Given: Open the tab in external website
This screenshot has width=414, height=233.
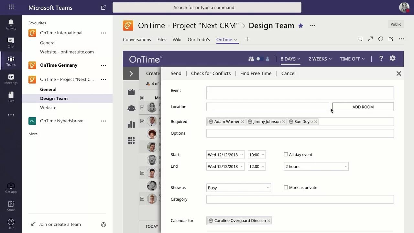Looking at the screenshot, I should pyautogui.click(x=391, y=39).
